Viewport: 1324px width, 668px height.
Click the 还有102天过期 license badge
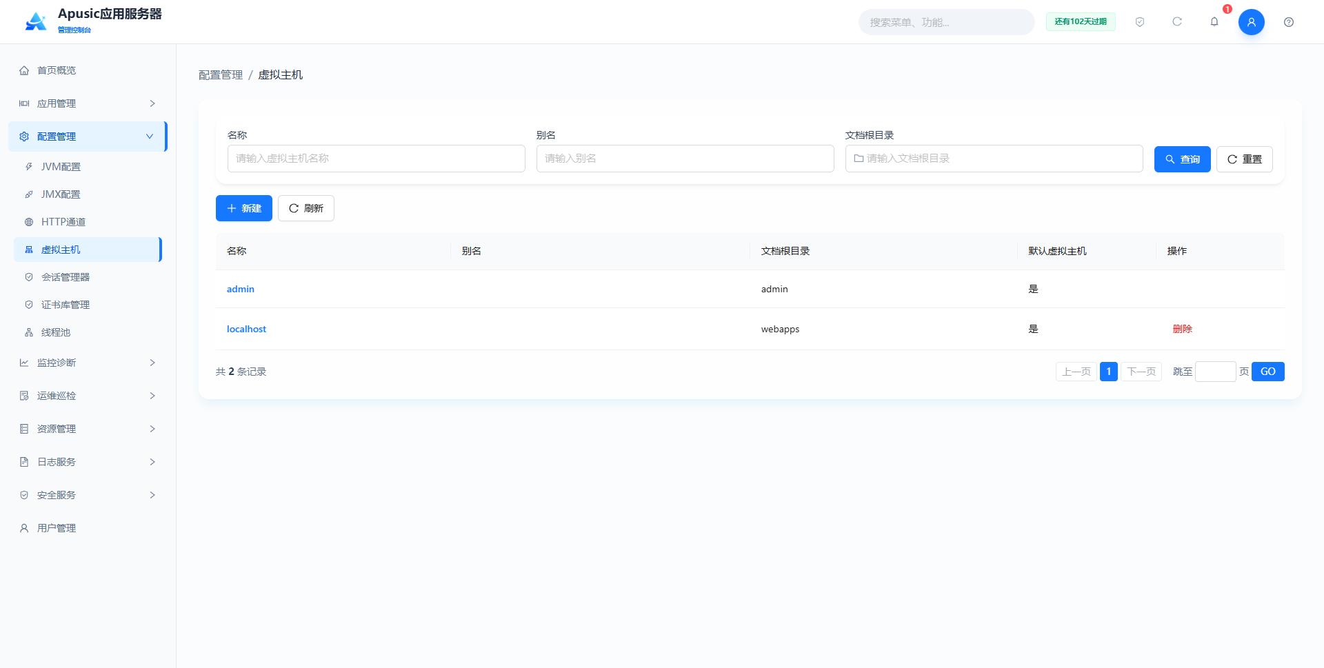point(1081,22)
